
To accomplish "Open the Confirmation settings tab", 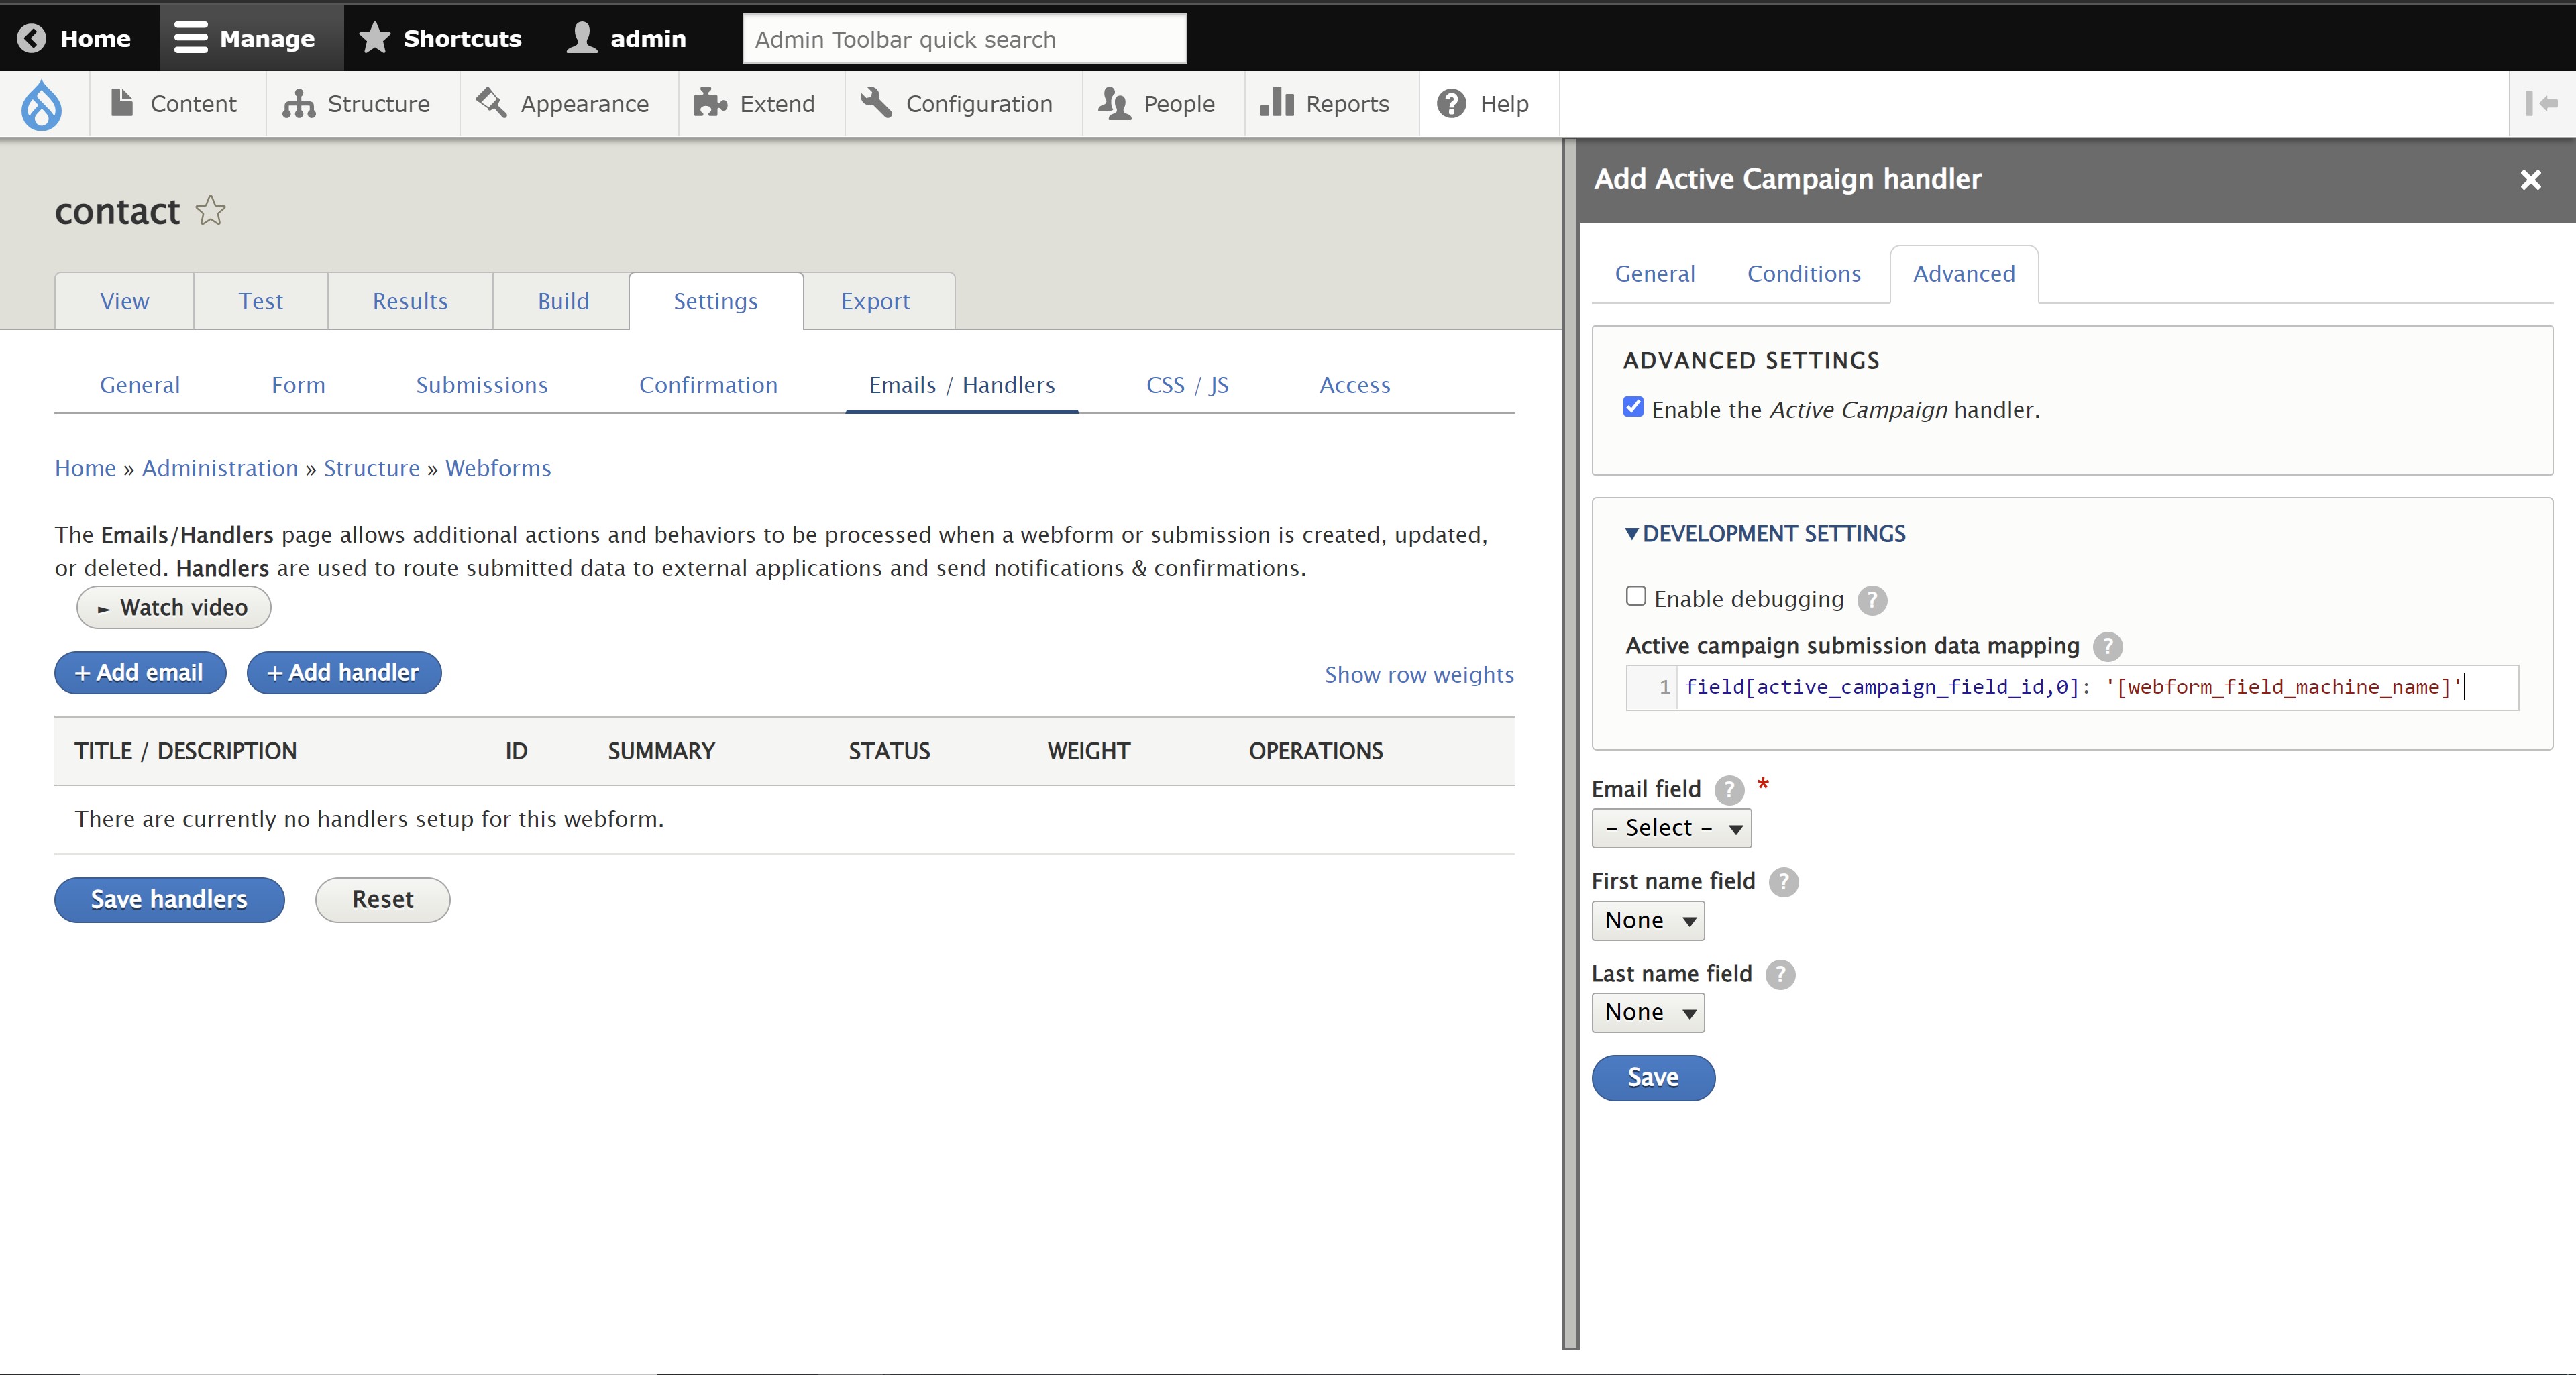I will pyautogui.click(x=708, y=385).
